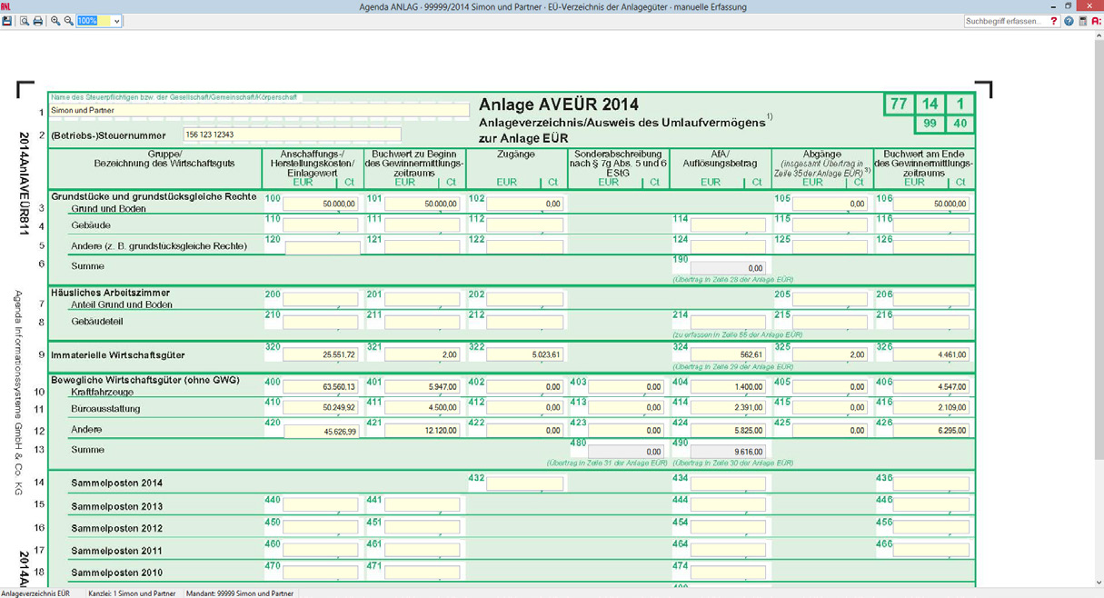1104x598 pixels.
Task: Click field 324 AfA for Immaterielle Wirtschaftsgüter
Action: pos(727,355)
